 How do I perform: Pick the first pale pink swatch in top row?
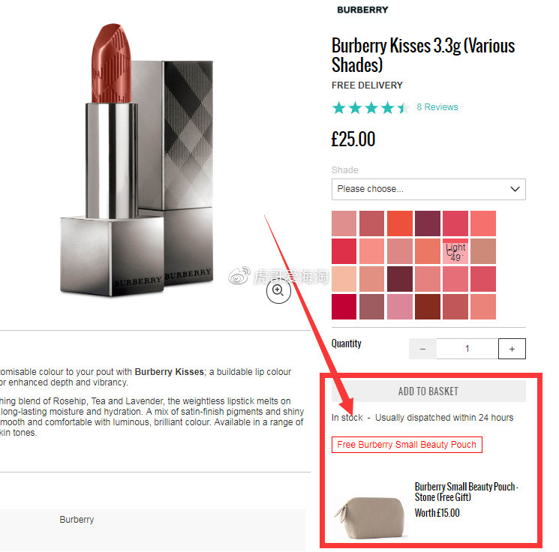click(344, 223)
